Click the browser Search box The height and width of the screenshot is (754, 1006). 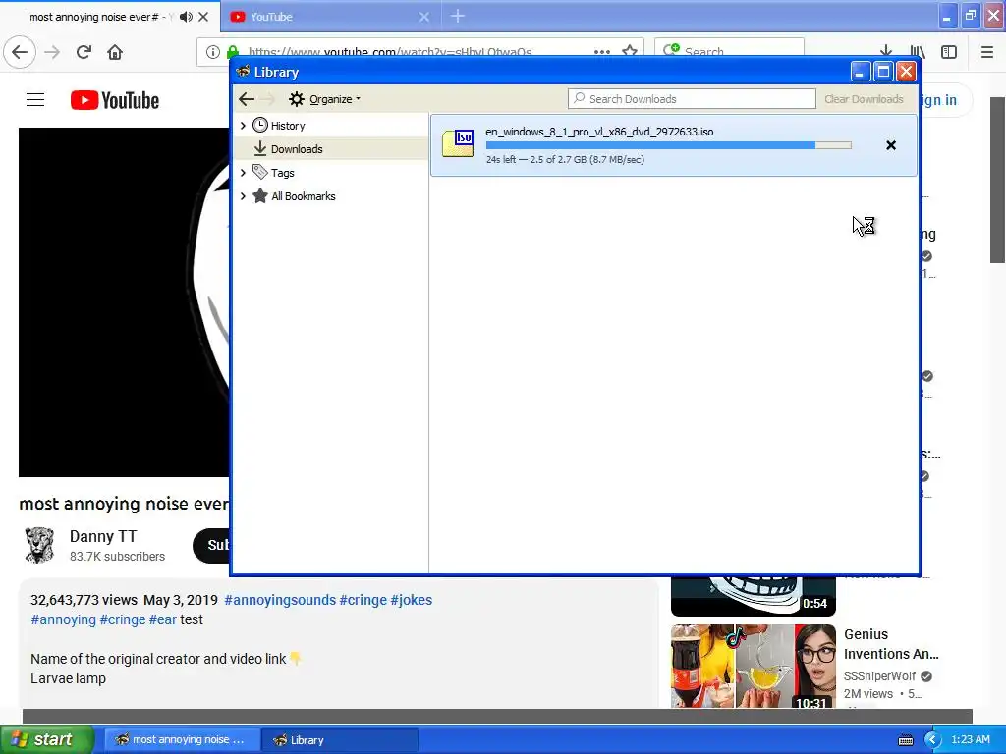(x=729, y=51)
